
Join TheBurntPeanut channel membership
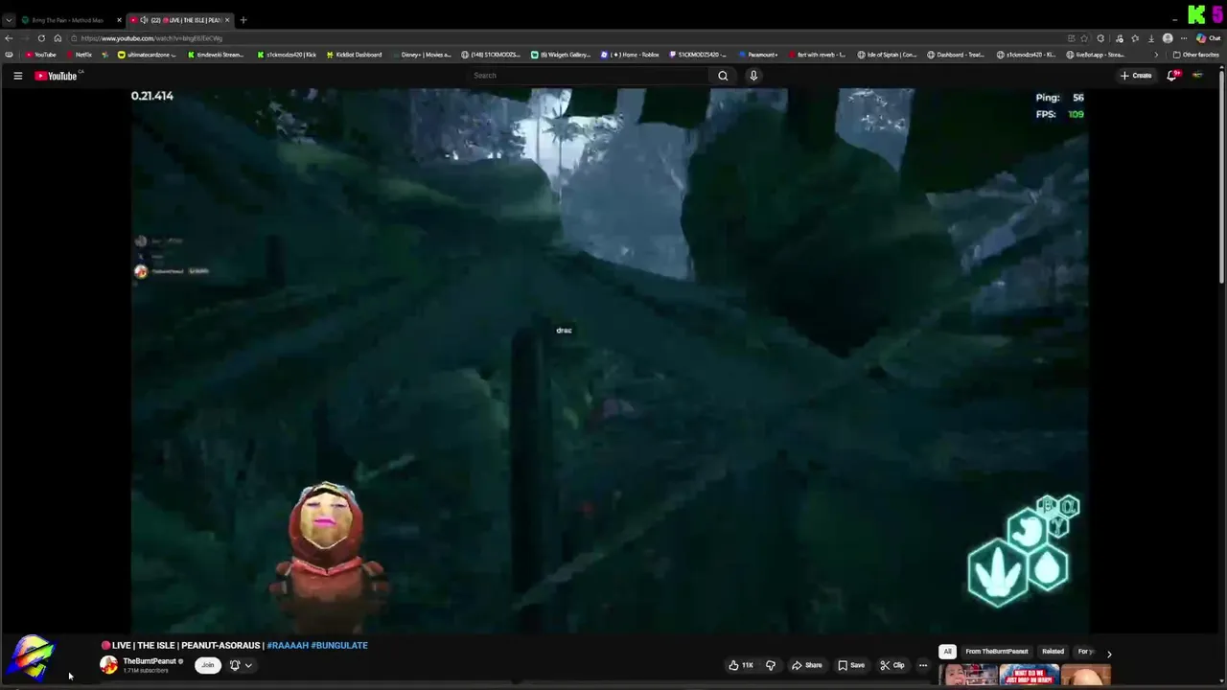(207, 665)
